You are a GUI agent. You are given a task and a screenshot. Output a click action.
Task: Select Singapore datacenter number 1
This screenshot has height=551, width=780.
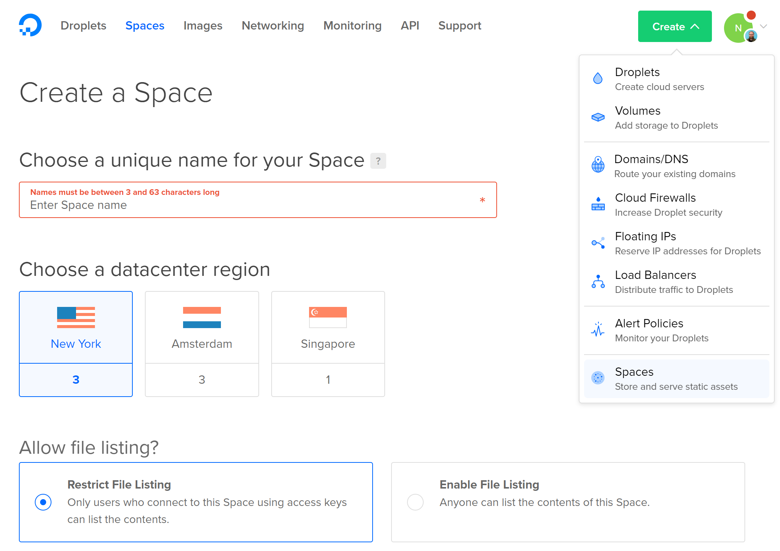point(328,380)
